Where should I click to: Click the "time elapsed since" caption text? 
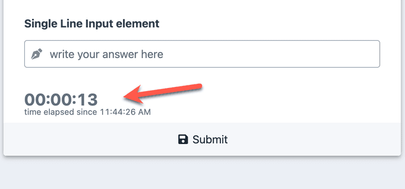pyautogui.click(x=60, y=112)
